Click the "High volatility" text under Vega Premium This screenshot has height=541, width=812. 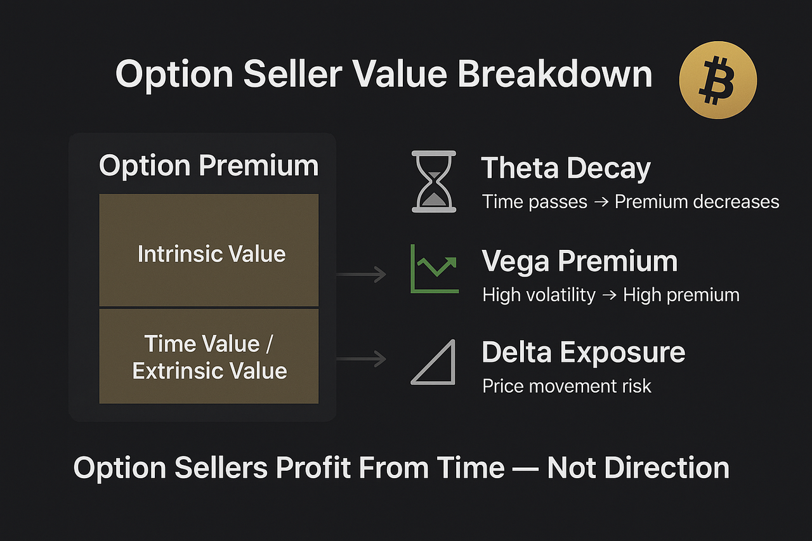tap(539, 294)
